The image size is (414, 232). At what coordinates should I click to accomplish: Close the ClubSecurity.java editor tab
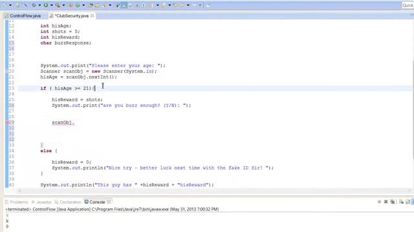point(92,15)
